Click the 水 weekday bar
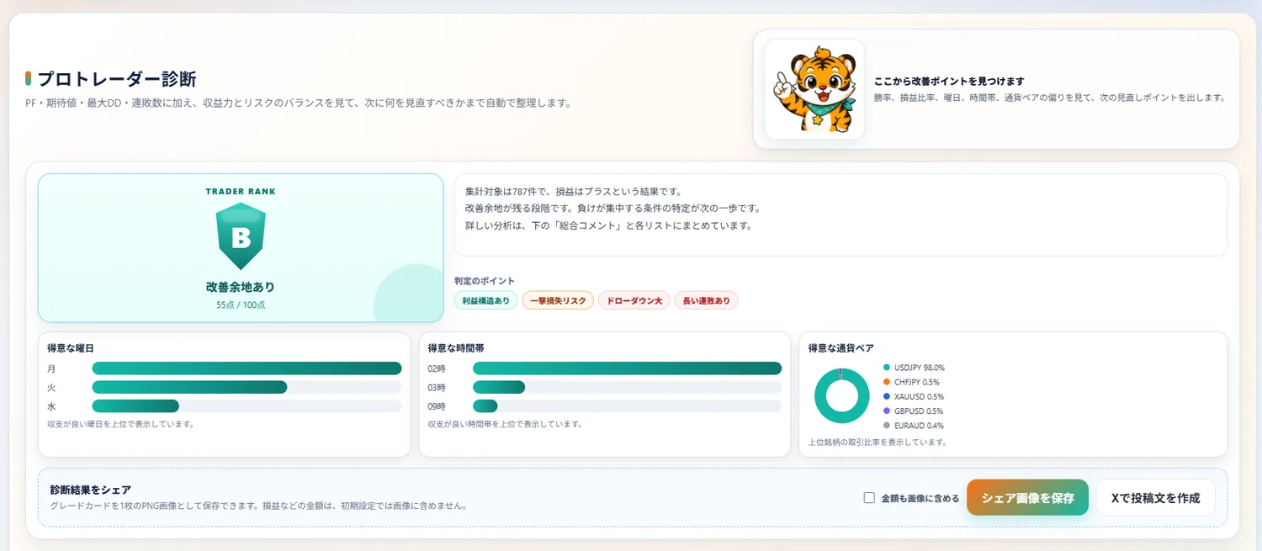This screenshot has height=551, width=1262. 247,406
